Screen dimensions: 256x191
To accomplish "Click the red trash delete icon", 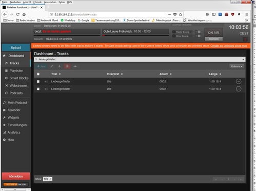I will click(x=67, y=66).
